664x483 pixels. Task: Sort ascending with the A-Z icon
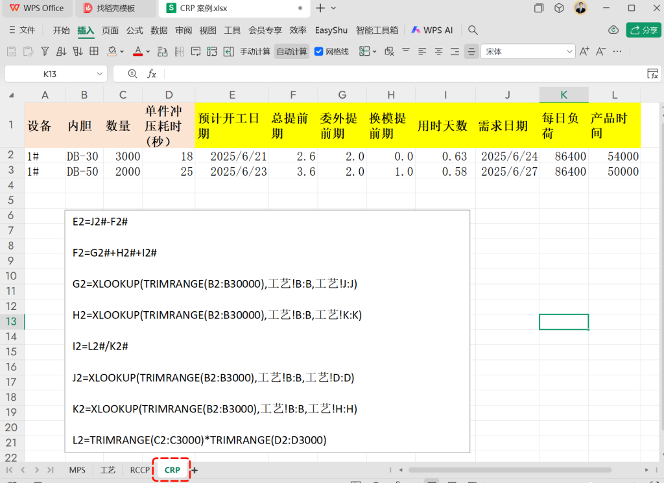62,52
